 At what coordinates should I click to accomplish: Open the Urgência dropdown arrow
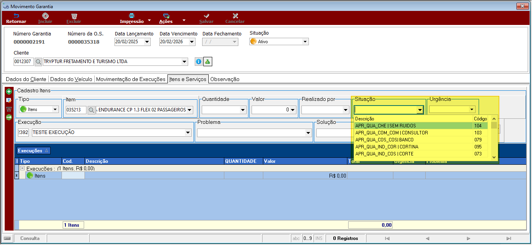coord(472,109)
